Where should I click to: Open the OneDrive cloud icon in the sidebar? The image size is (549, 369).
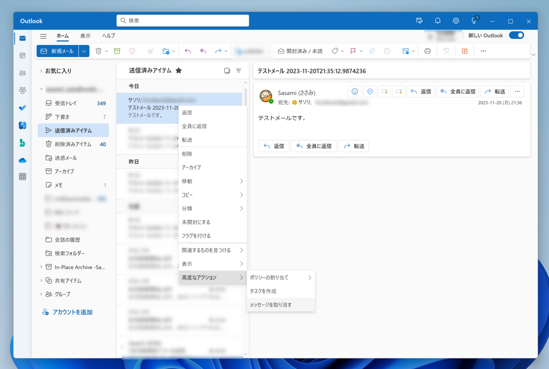22,160
